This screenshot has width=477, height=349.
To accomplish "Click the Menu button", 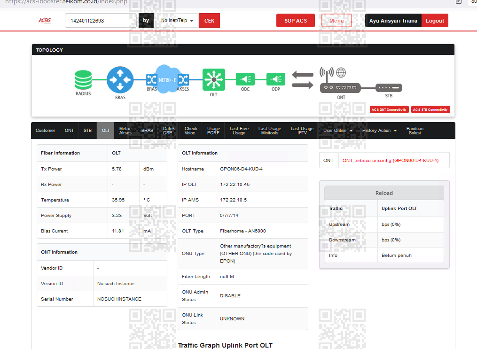I will tap(336, 20).
